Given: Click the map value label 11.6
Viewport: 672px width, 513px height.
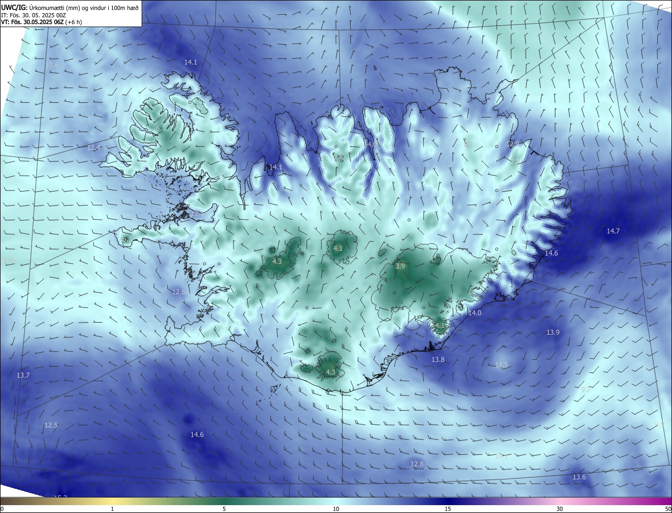Looking at the screenshot, I should coord(52,65).
